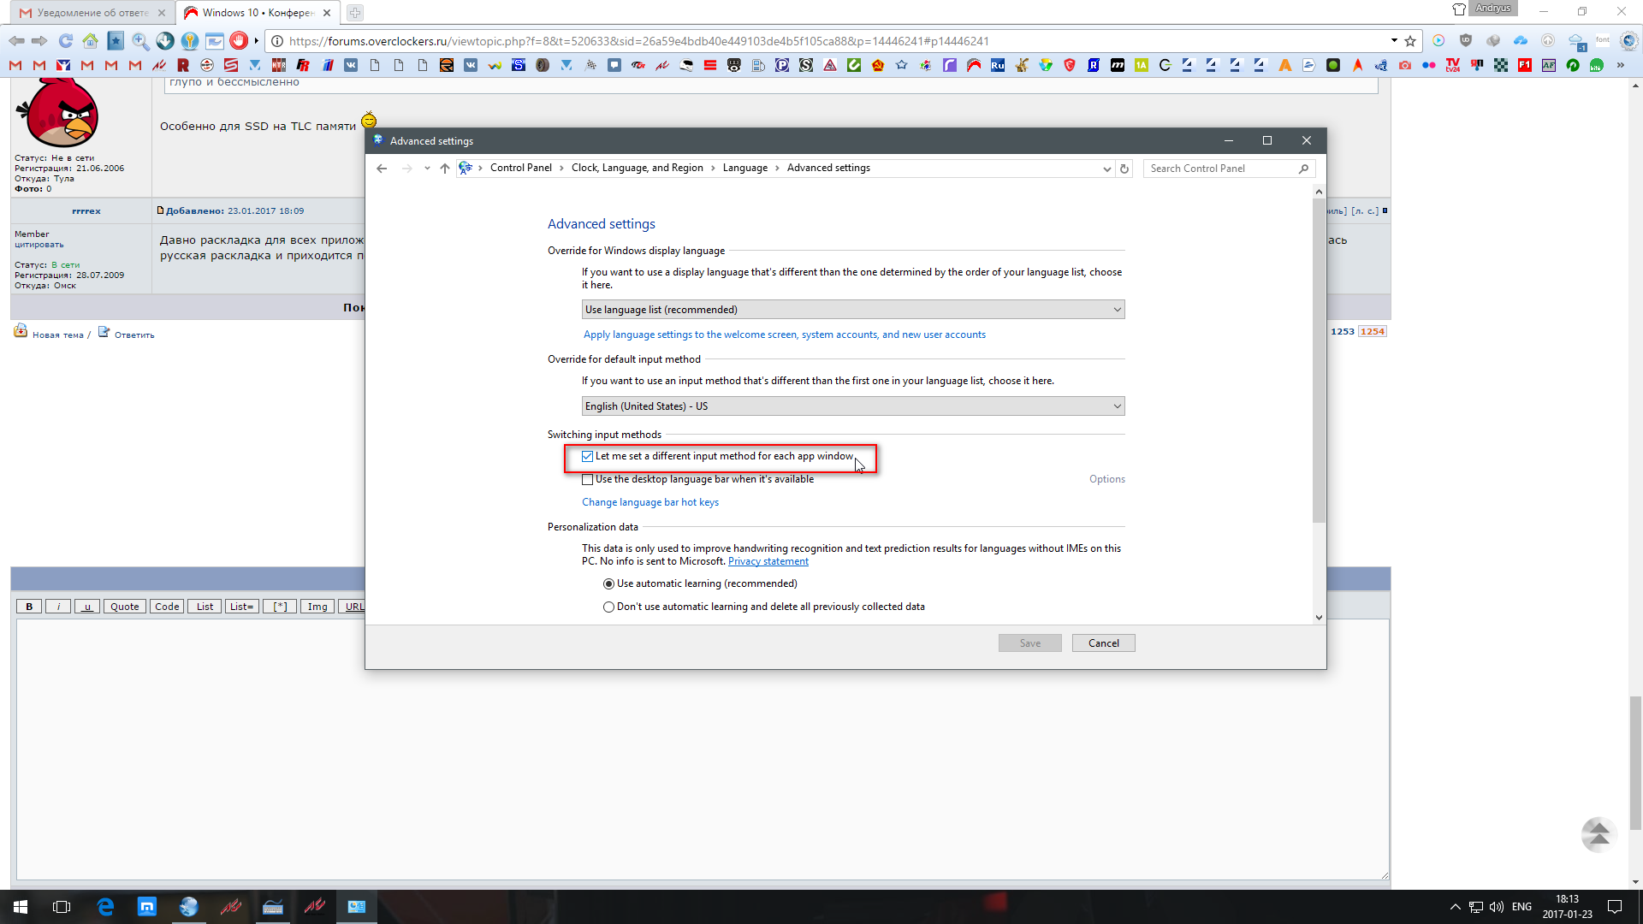The height and width of the screenshot is (924, 1643).
Task: Open the bookmarks star toolbar icon
Action: (116, 40)
